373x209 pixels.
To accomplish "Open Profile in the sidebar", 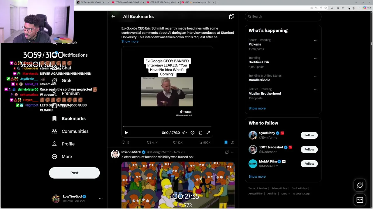I will point(63,144).
